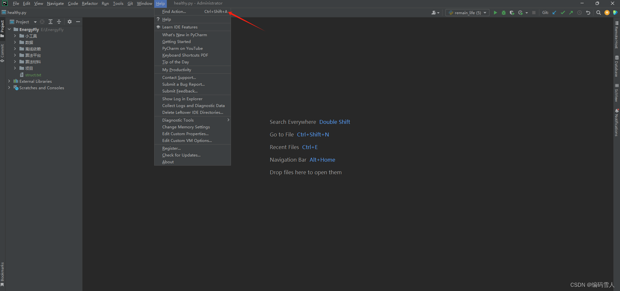Select Show Log in Explorer
The height and width of the screenshot is (291, 620).
192,99
